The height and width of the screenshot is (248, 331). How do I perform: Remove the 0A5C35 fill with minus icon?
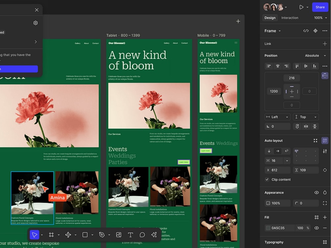click(x=325, y=228)
